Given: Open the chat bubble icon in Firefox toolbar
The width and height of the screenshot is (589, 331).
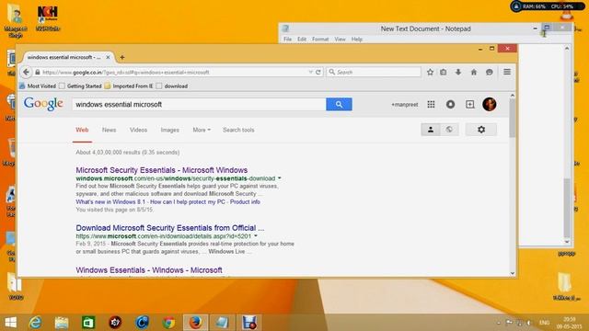Looking at the screenshot, I should [x=489, y=72].
